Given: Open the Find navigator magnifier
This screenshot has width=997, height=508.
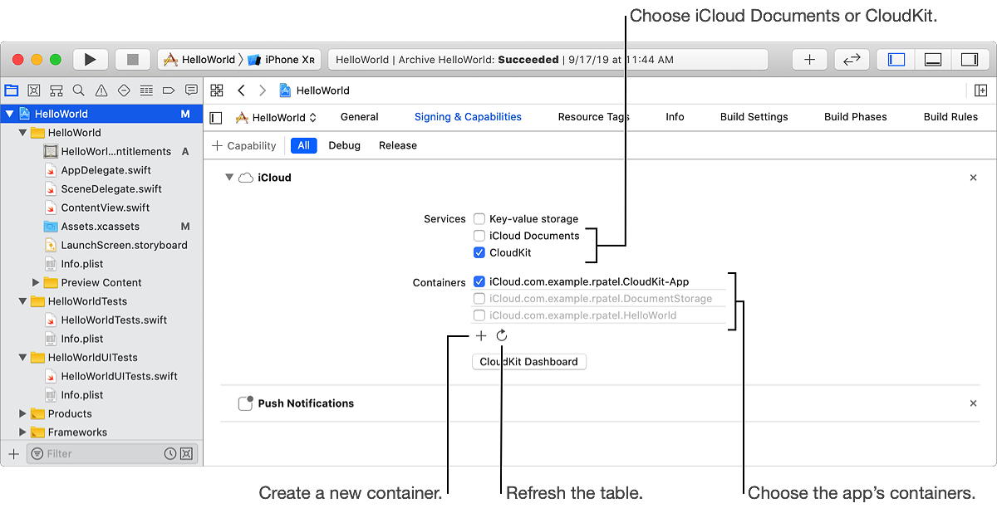Looking at the screenshot, I should pos(78,90).
